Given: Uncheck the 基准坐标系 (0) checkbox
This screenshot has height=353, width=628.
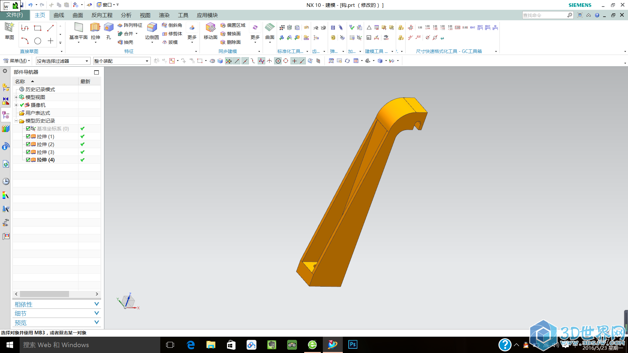Looking at the screenshot, I should [28, 128].
